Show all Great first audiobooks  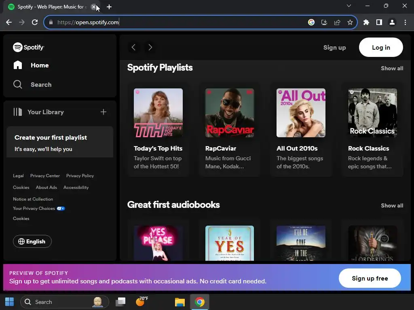[x=392, y=205]
